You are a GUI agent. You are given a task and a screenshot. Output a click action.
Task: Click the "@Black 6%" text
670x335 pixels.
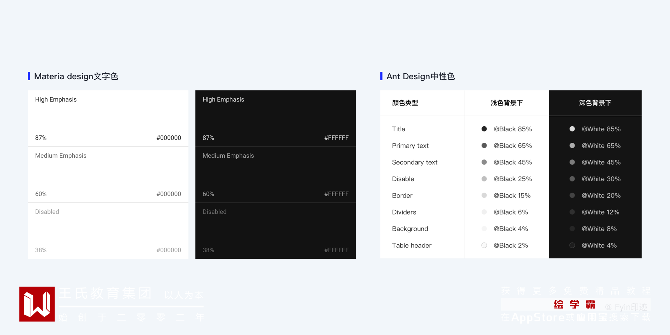511,212
